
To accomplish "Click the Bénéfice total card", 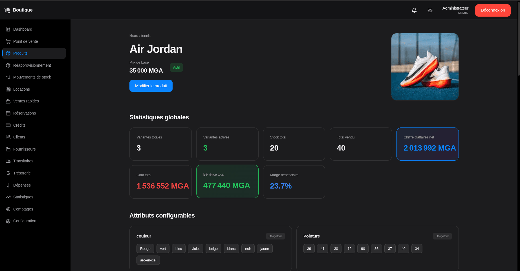I will pyautogui.click(x=227, y=182).
